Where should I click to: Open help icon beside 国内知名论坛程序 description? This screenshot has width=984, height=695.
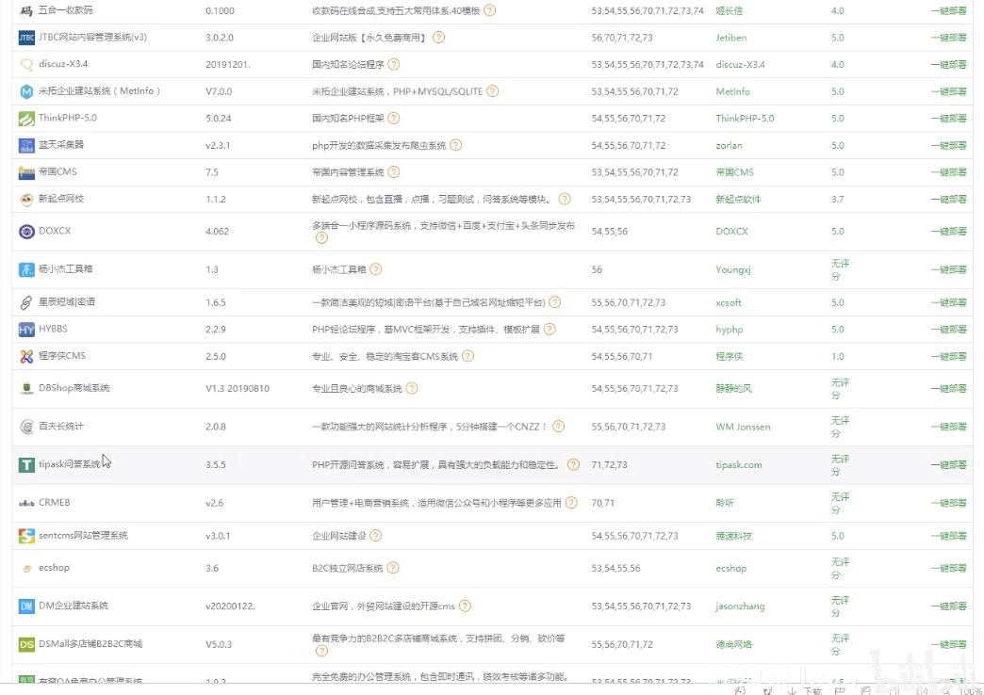pyautogui.click(x=393, y=64)
